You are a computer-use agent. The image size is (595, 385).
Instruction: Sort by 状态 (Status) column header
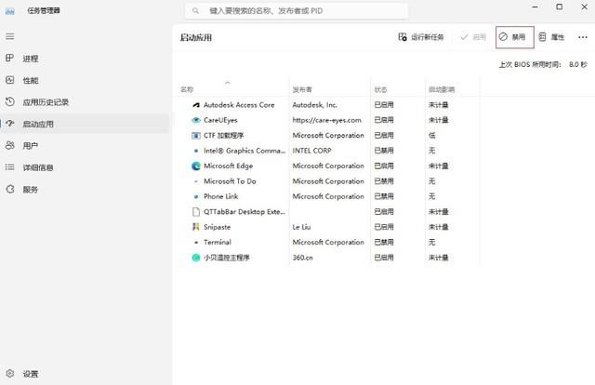[x=380, y=89]
